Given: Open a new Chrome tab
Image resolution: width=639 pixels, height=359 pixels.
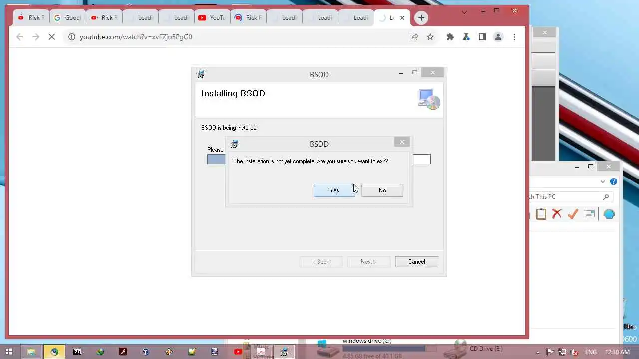Looking at the screenshot, I should (x=421, y=18).
